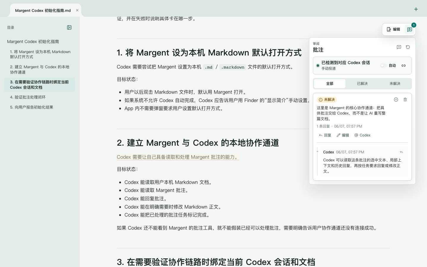Jump to 目录 root Margent Codex 初始化指南
This screenshot has height=267, width=427.
coord(33,42)
